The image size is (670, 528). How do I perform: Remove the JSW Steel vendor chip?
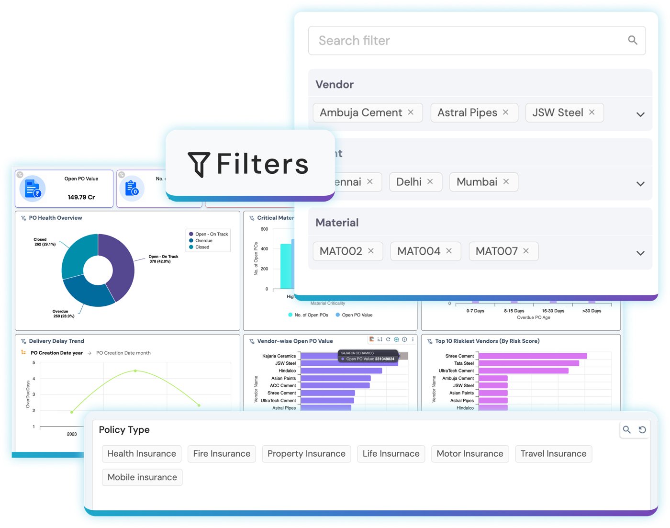pyautogui.click(x=592, y=112)
